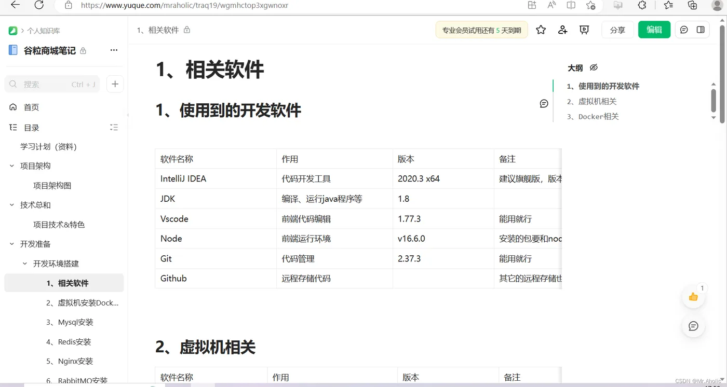Click the browser address bar URL

[184, 5]
